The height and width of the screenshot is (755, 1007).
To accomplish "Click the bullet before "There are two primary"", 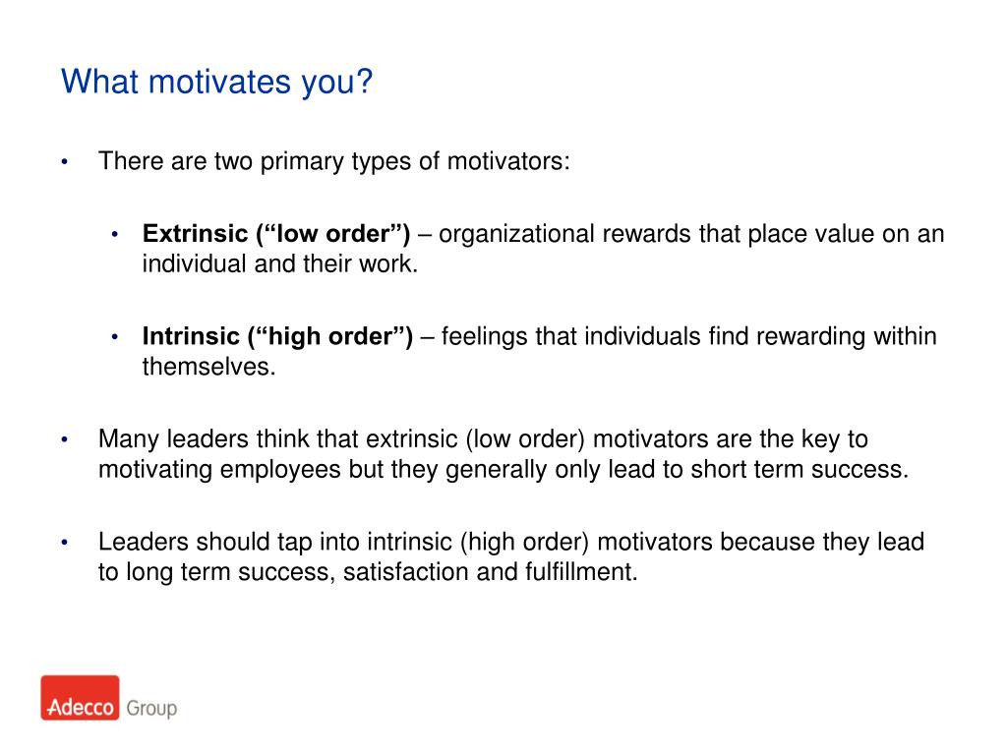I will point(64,162).
